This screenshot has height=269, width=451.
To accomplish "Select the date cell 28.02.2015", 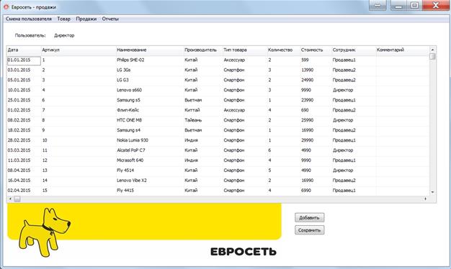I will point(24,140).
